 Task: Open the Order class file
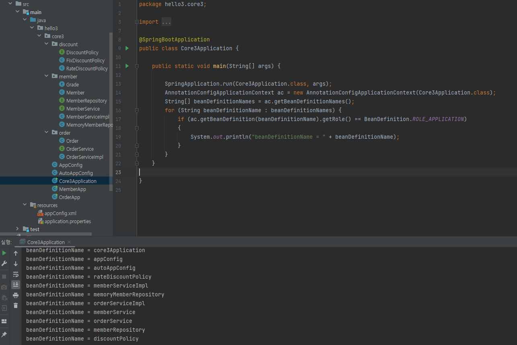click(x=73, y=141)
